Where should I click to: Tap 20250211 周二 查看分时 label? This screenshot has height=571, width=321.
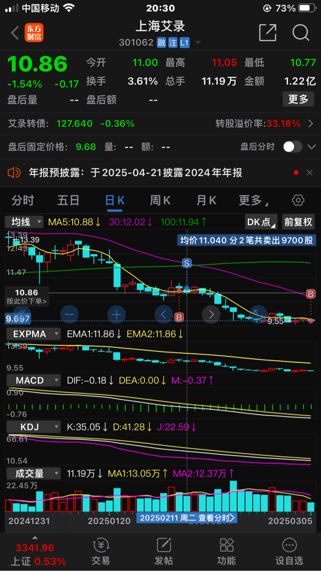click(x=187, y=518)
